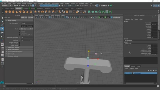Open the Render tab in Layer Editor
The height and width of the screenshot is (90, 160).
(x=133, y=66)
